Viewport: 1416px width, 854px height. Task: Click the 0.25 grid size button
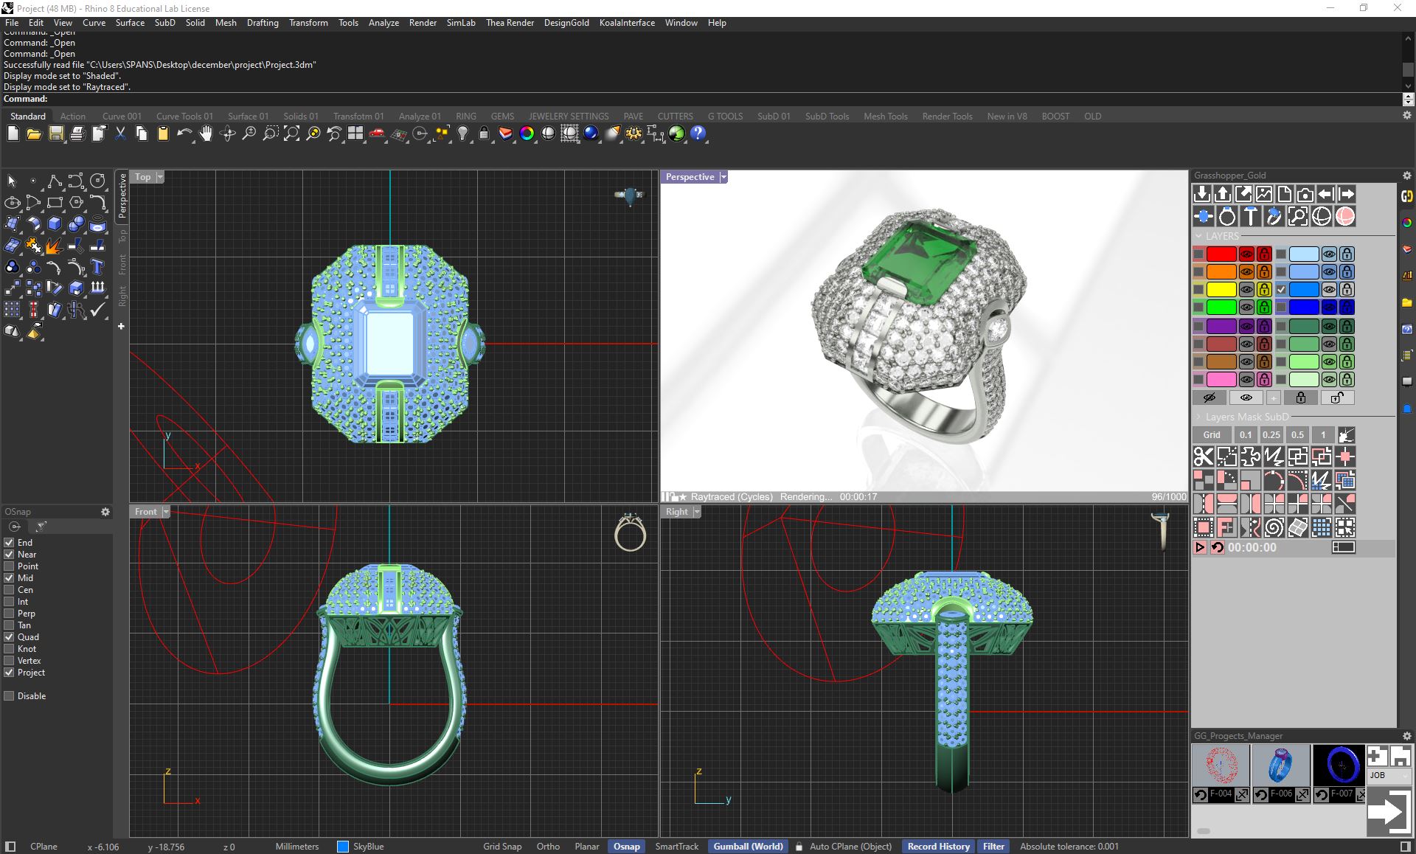[x=1271, y=435]
